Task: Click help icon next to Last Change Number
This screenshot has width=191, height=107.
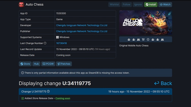Action: [45, 43]
